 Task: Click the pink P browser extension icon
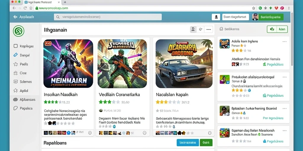[x=282, y=8]
